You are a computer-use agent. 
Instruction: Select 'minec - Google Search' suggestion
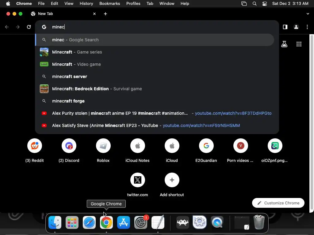point(155,40)
